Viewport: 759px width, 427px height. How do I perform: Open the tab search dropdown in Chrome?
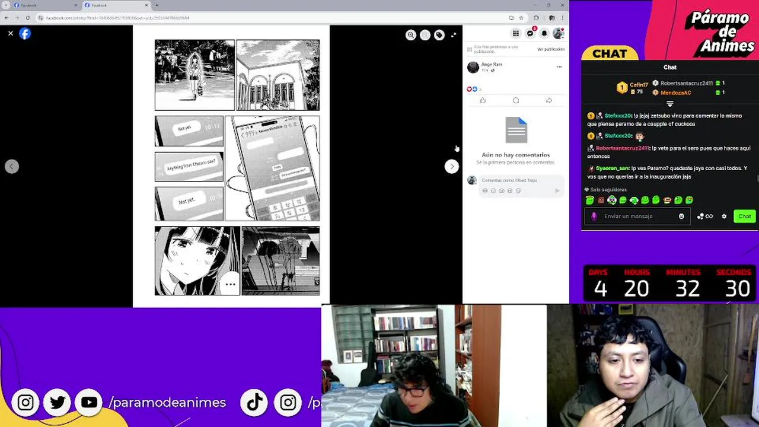pos(5,5)
